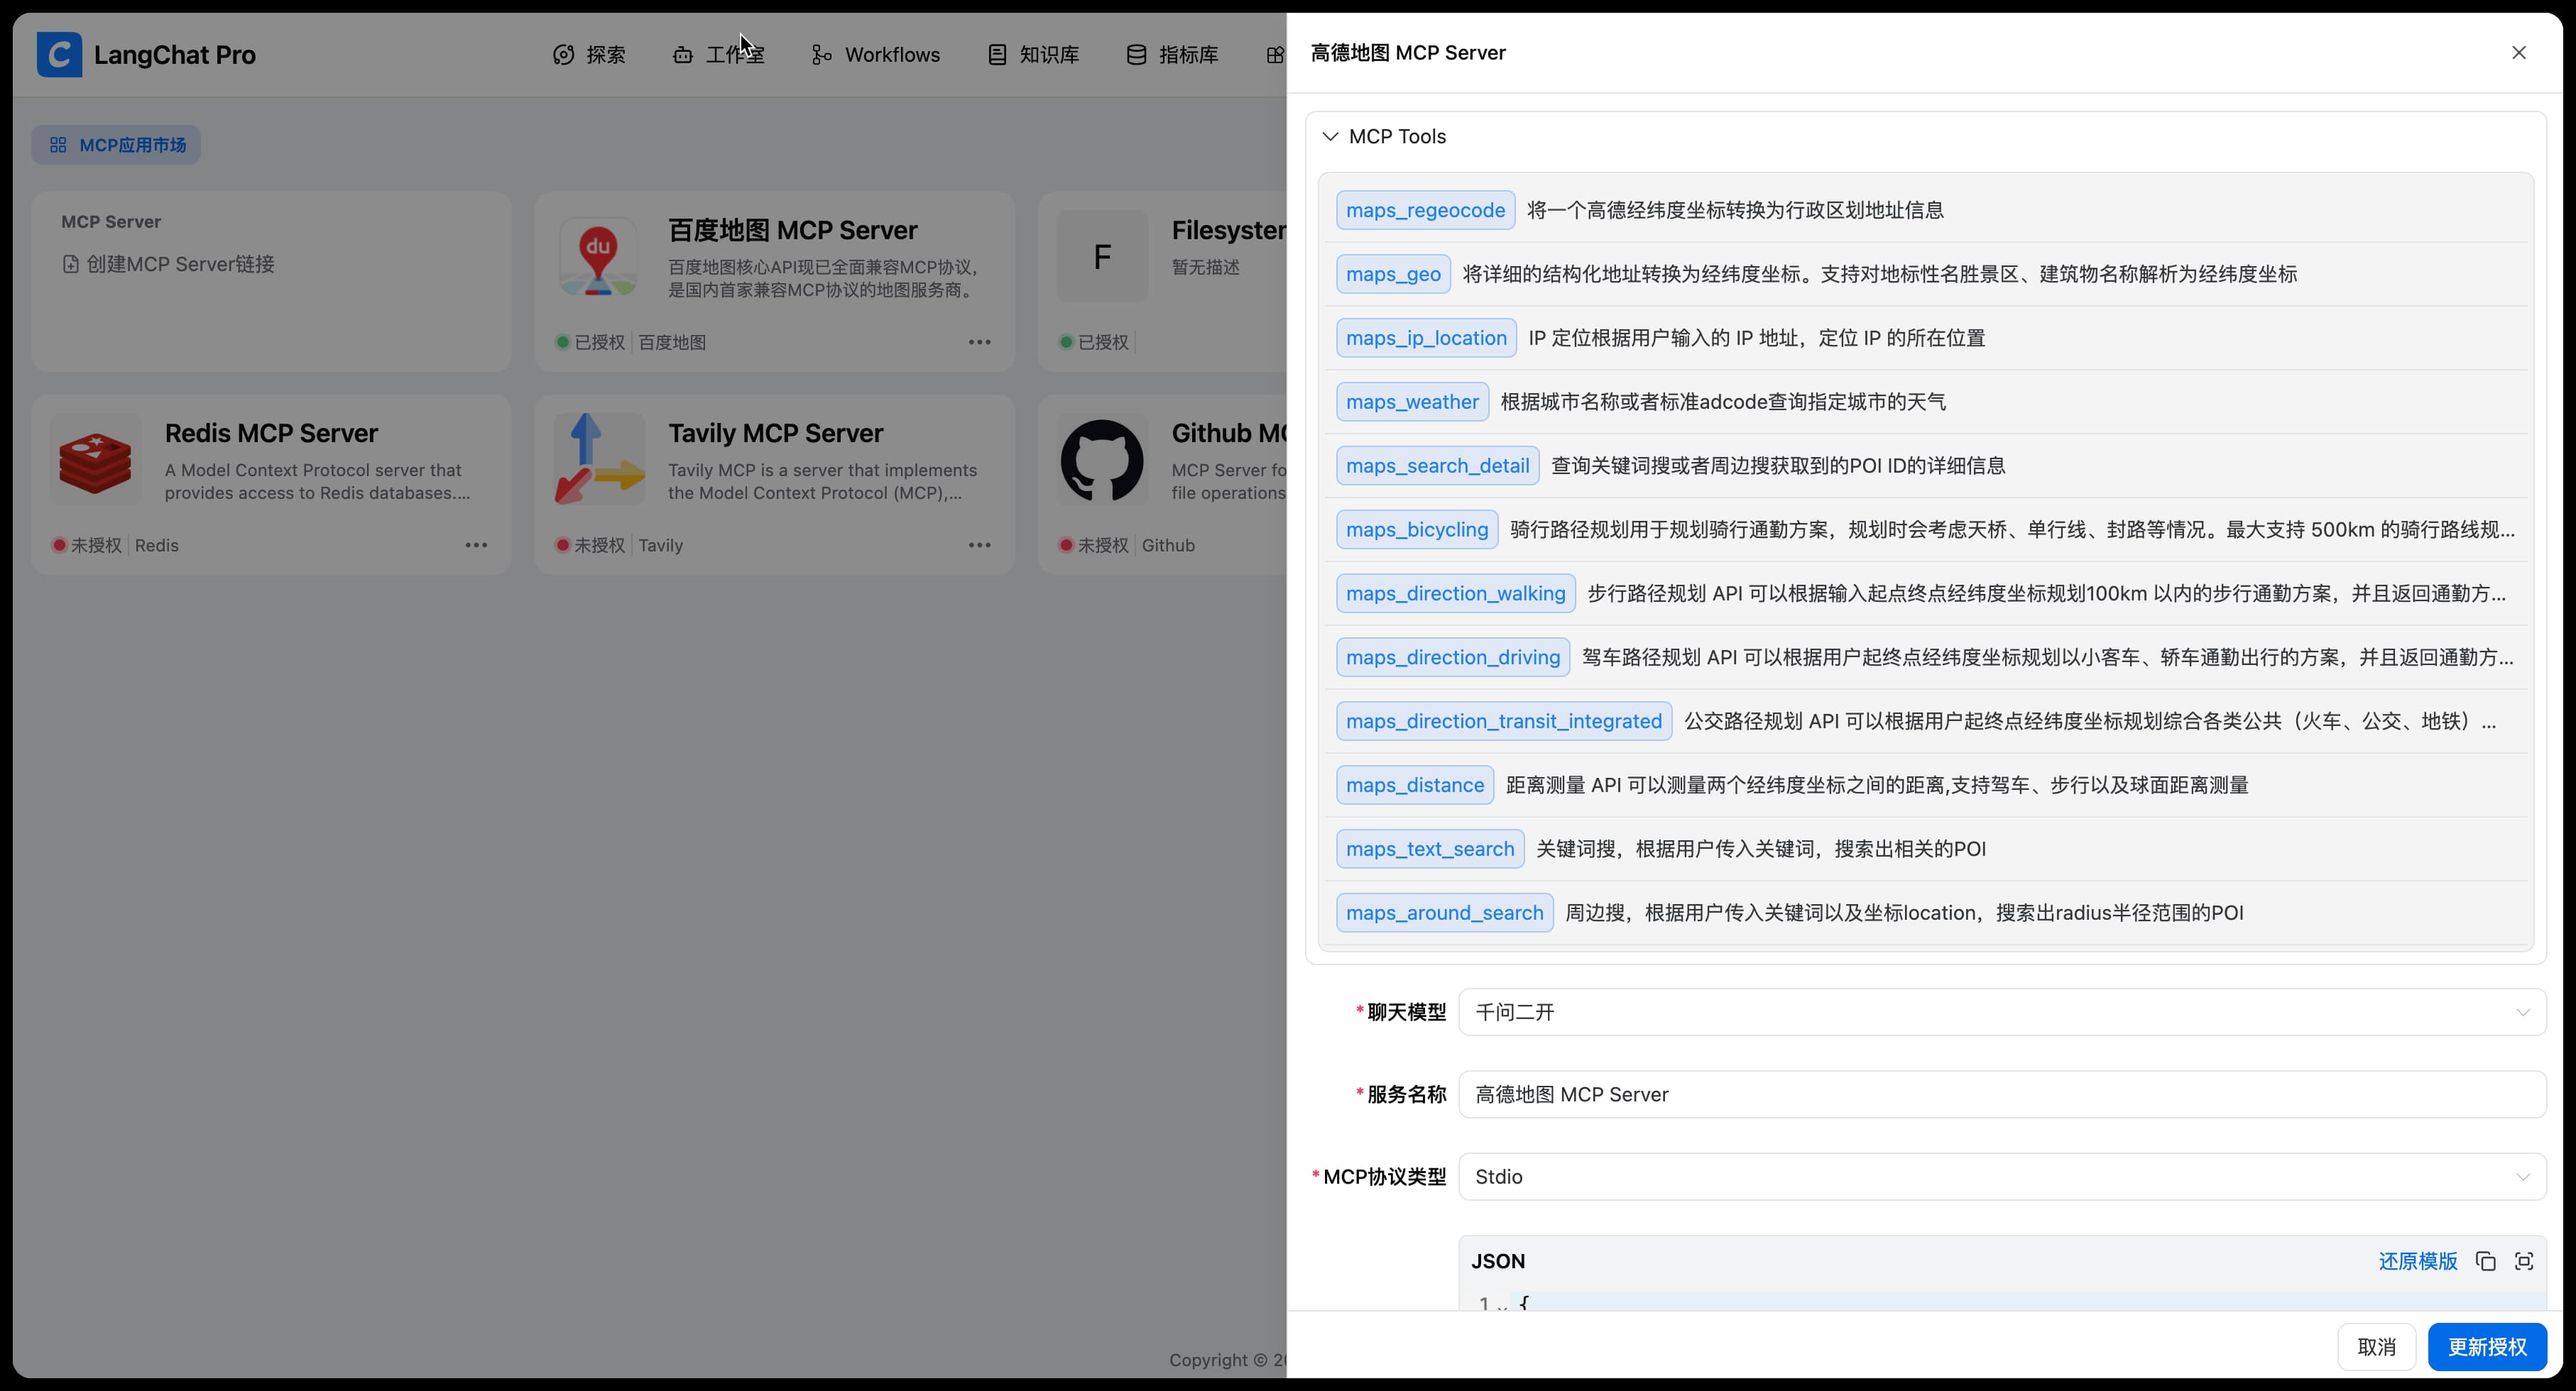The image size is (2576, 1391).
Task: Open the MCP协议类型 Stdio dropdown
Action: [x=2002, y=1176]
